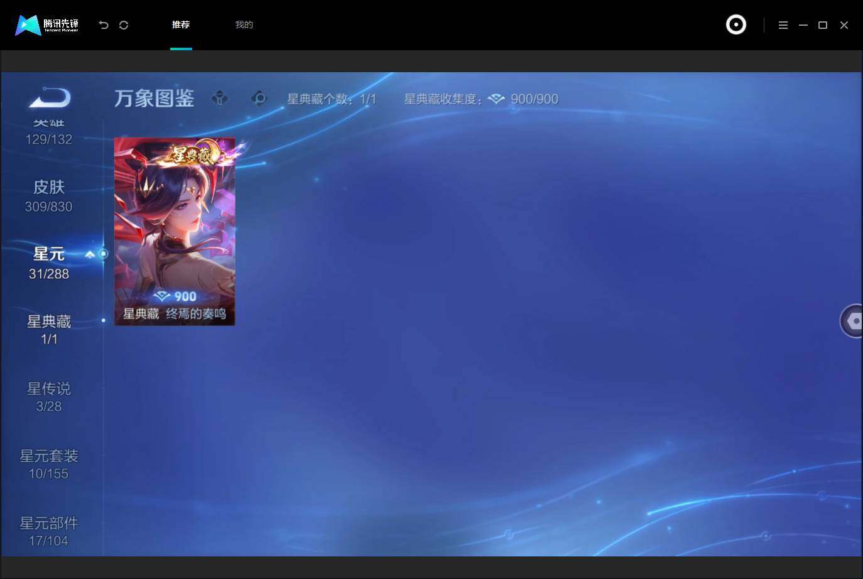Open the circular record icon in title bar

click(x=735, y=24)
